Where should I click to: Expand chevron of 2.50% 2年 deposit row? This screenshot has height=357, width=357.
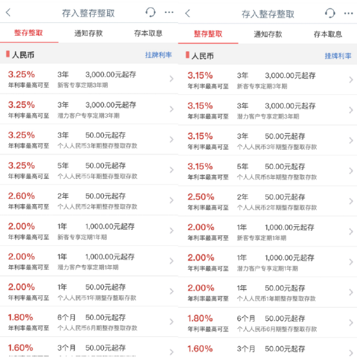(351, 201)
